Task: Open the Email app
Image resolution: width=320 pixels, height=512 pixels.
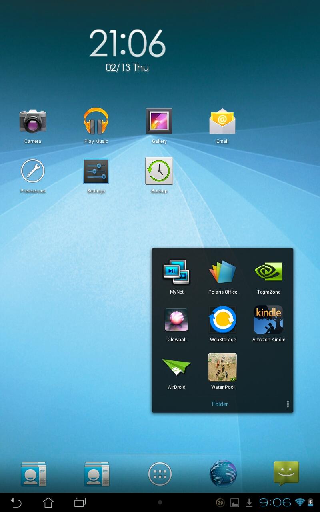Action: coord(222,121)
